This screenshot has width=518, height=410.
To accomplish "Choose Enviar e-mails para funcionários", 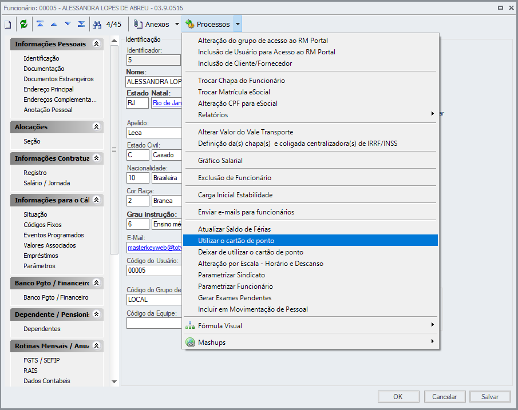I will click(310, 212).
